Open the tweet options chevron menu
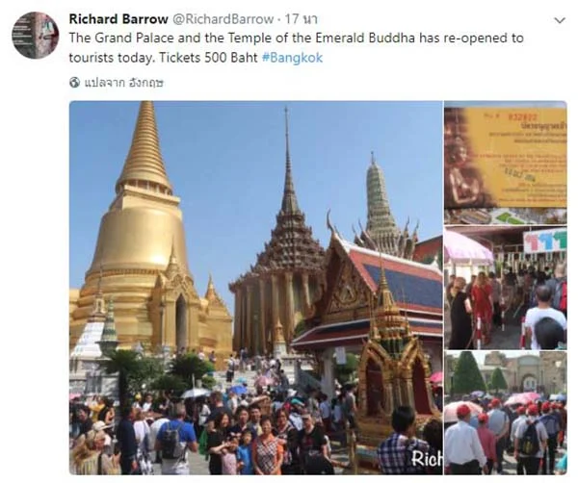This screenshot has width=578, height=483. coord(560,20)
